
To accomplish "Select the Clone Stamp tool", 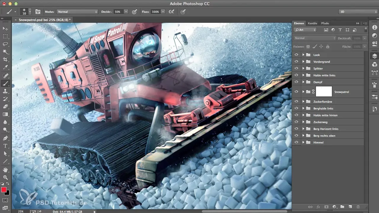I will pyautogui.click(x=5, y=91).
